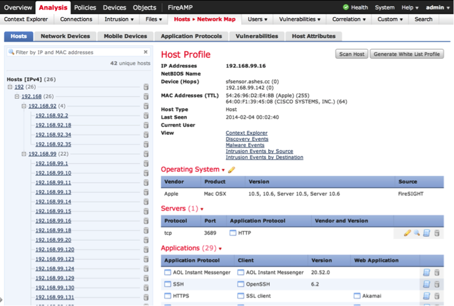Collapse the Applications section arrow

220,249
